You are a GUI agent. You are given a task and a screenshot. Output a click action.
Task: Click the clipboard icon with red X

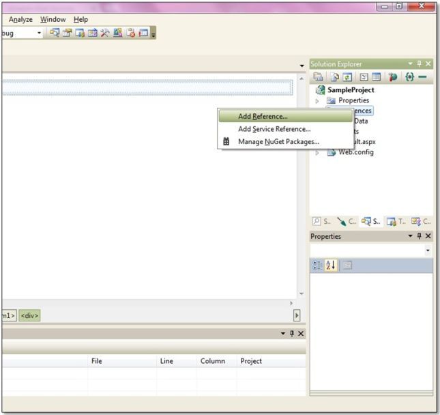pyautogui.click(x=130, y=33)
